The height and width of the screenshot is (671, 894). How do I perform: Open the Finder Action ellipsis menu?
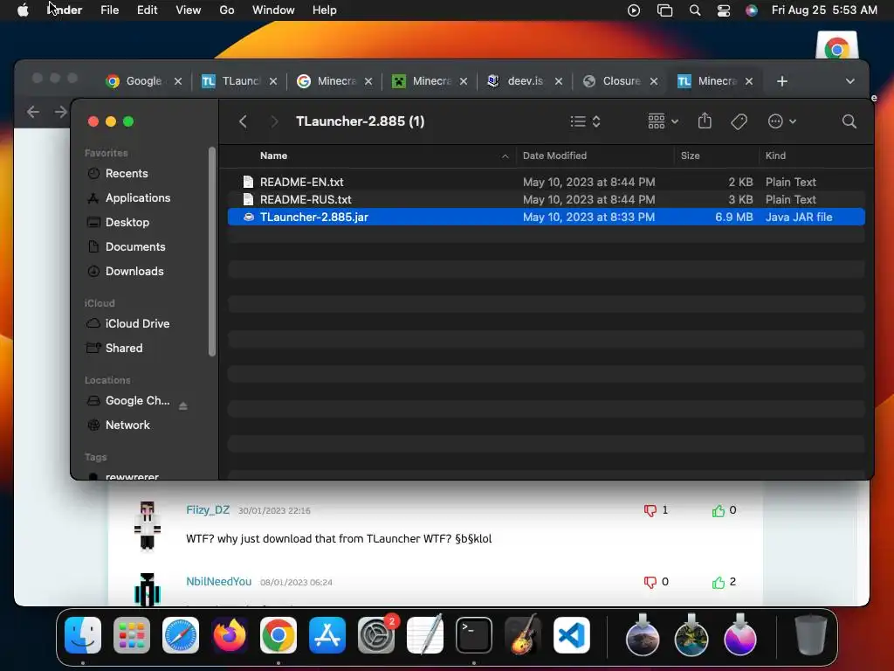(x=781, y=121)
